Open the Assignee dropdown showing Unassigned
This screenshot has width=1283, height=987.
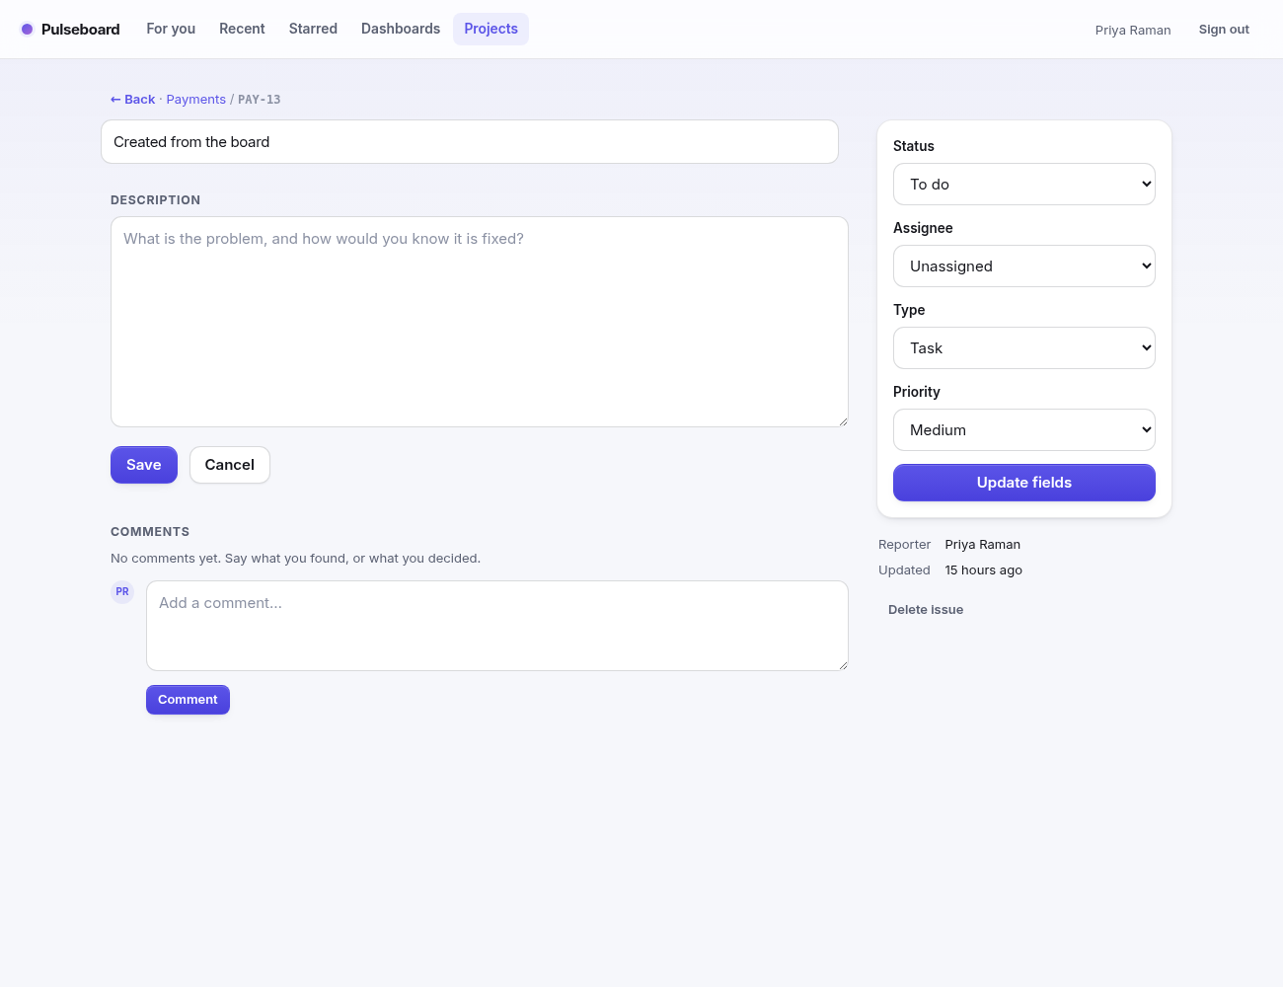point(1024,266)
